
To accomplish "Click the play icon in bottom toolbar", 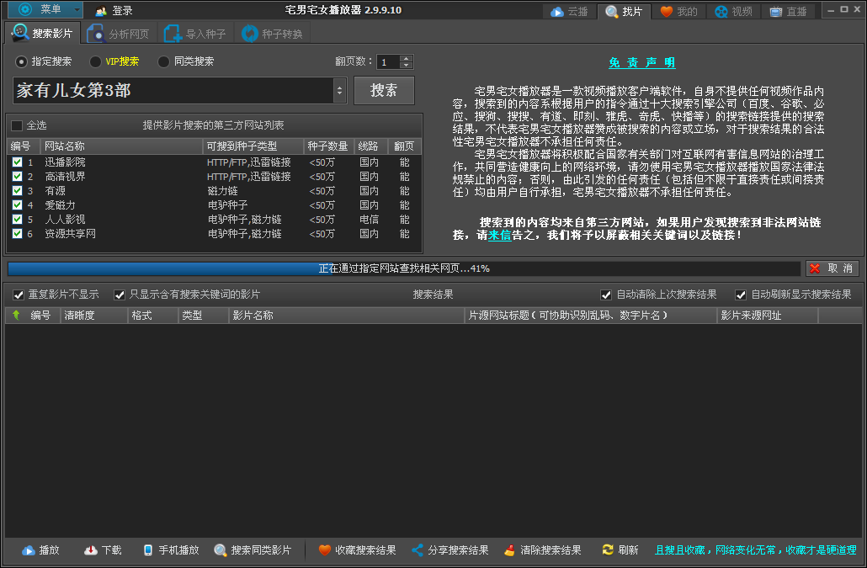I will tap(28, 550).
